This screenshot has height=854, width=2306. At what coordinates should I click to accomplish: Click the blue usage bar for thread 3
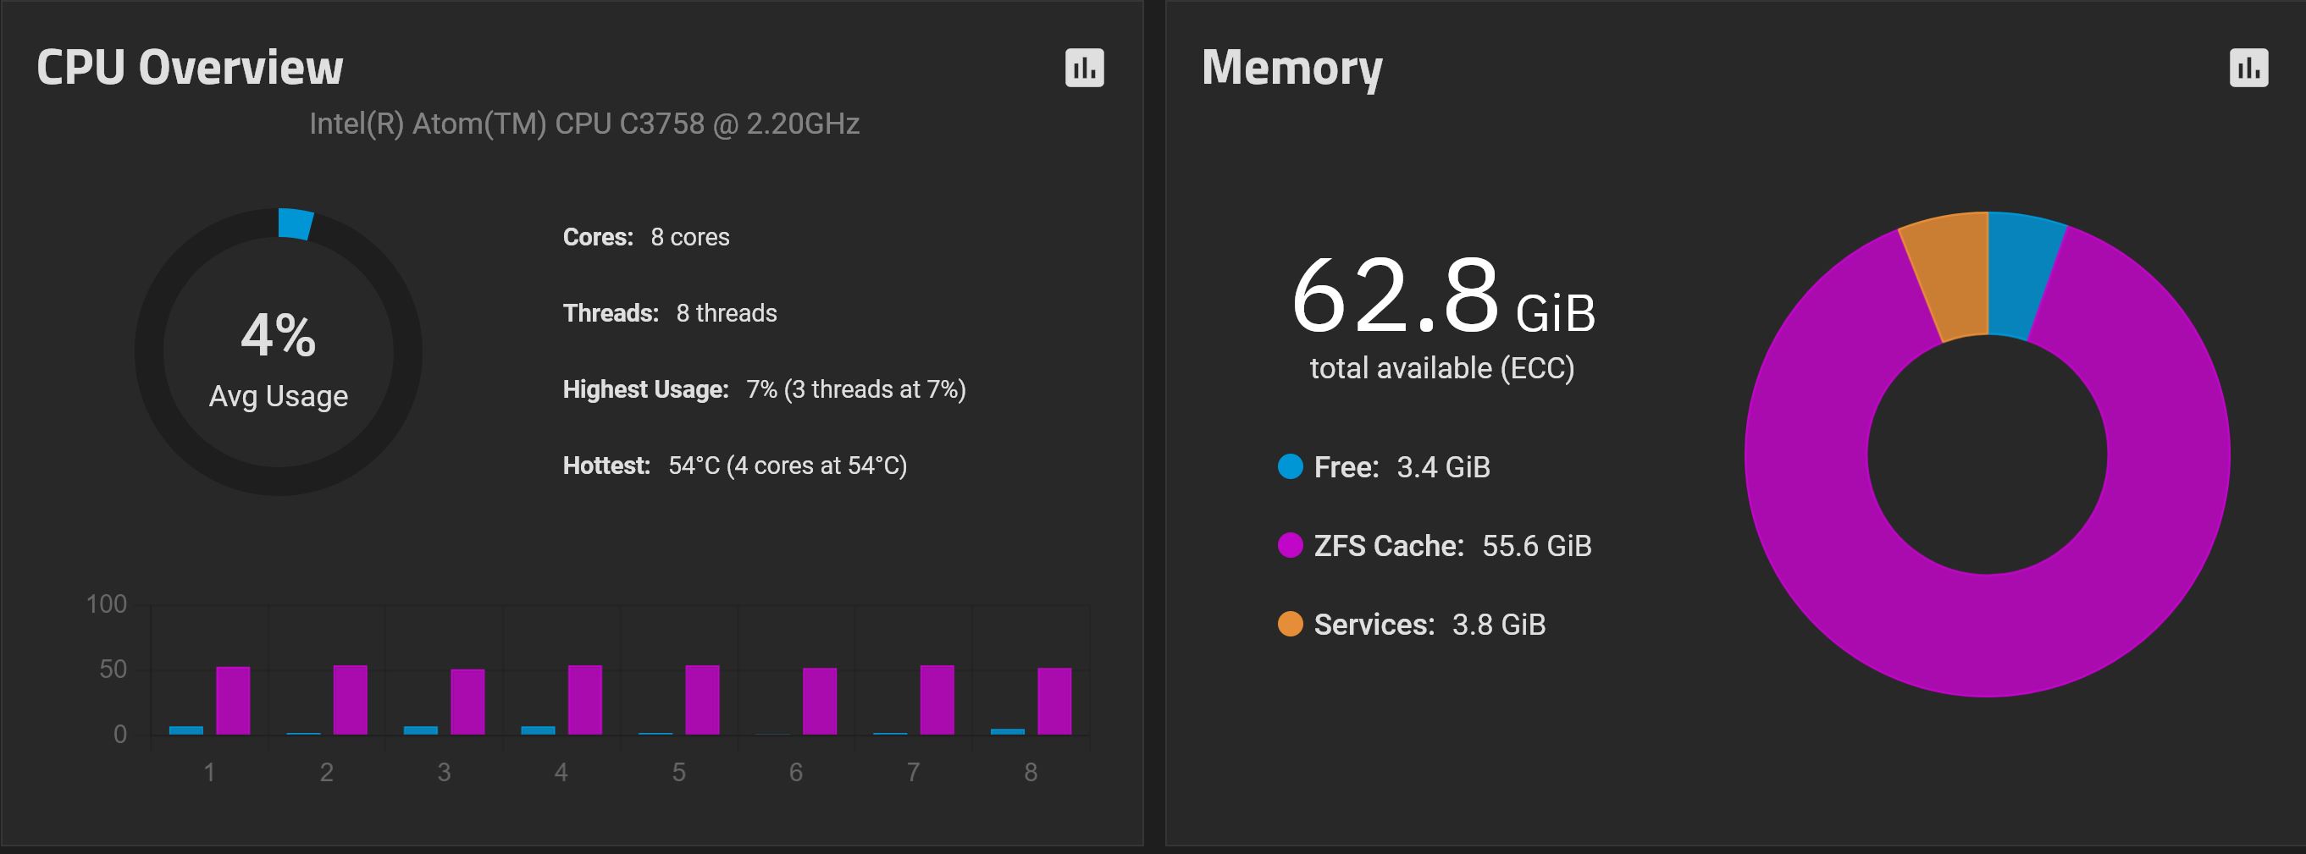[421, 730]
